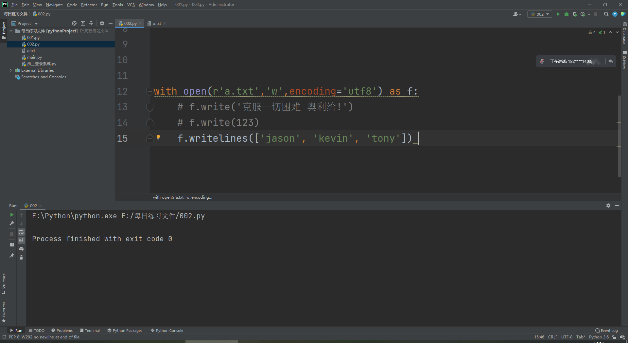Toggle the read-only lock in status bar

[x=614, y=337]
